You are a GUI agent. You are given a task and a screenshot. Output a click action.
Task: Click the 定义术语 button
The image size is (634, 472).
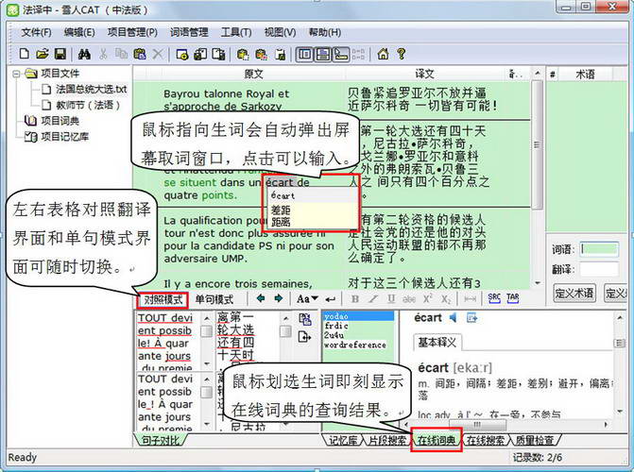572,294
